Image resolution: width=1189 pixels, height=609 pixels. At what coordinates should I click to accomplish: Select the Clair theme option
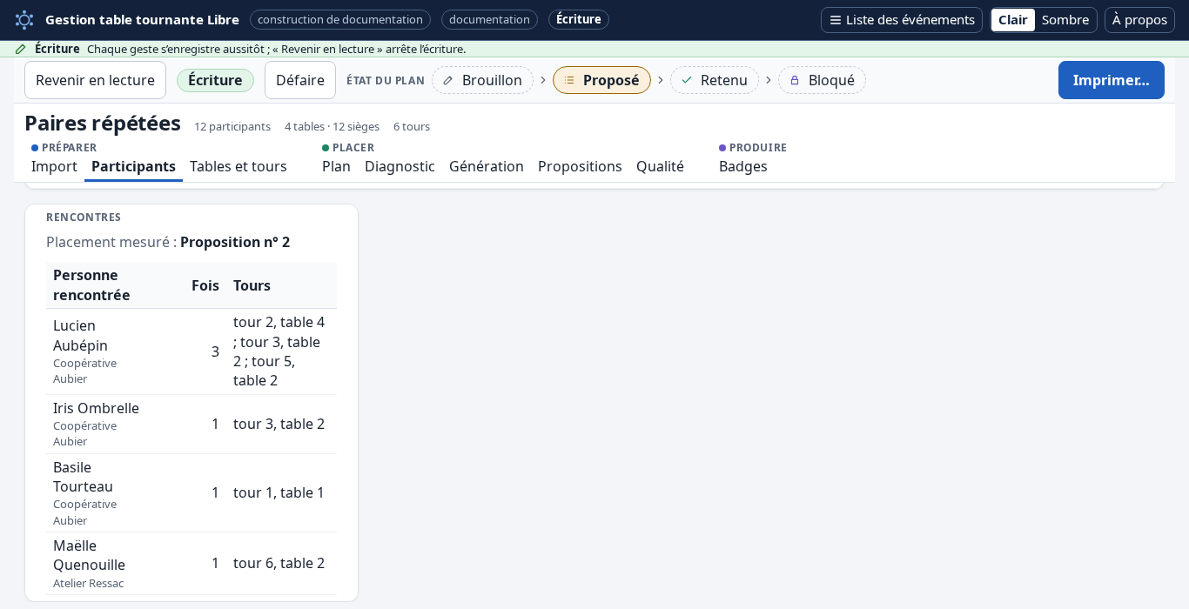point(1013,20)
